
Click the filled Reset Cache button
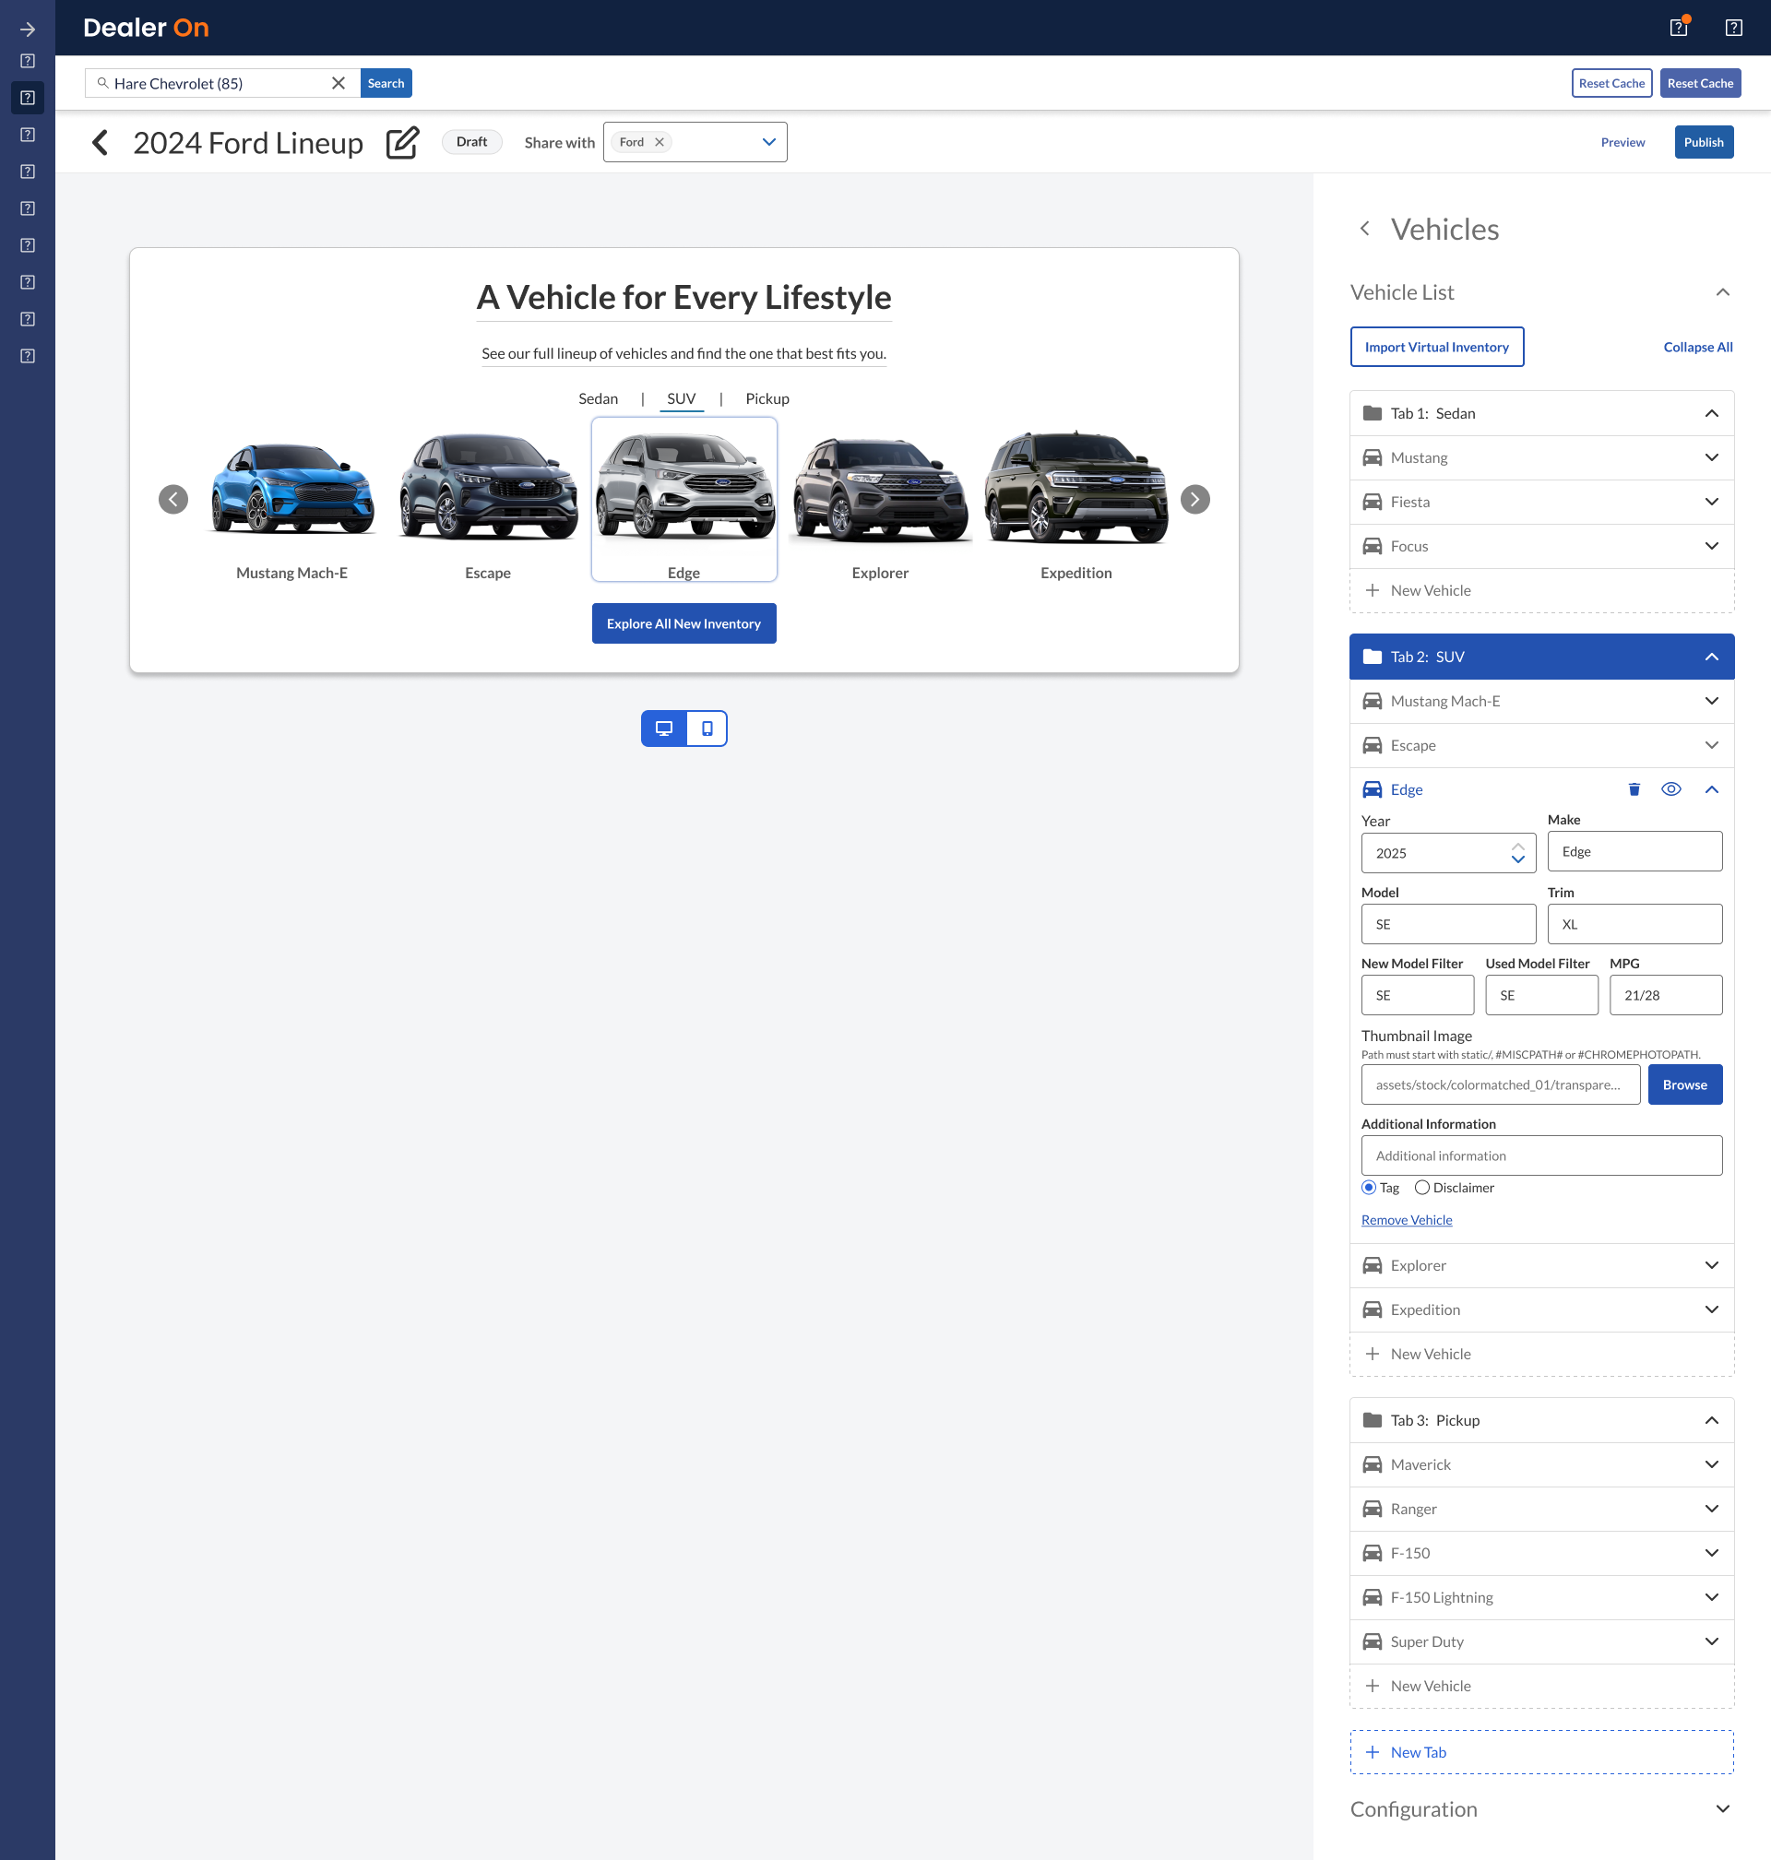click(x=1700, y=83)
